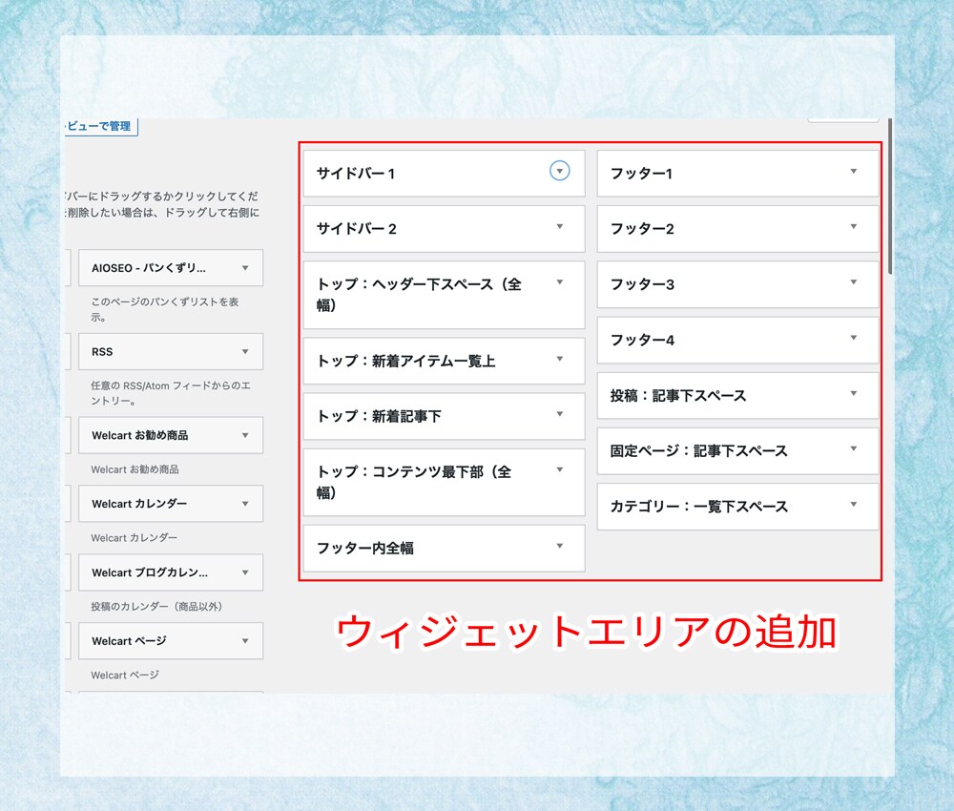Click the フッター3 title text

click(642, 284)
